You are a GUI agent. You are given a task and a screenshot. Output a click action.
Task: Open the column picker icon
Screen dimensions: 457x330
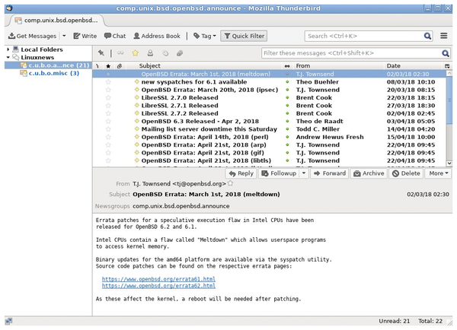tap(447, 65)
